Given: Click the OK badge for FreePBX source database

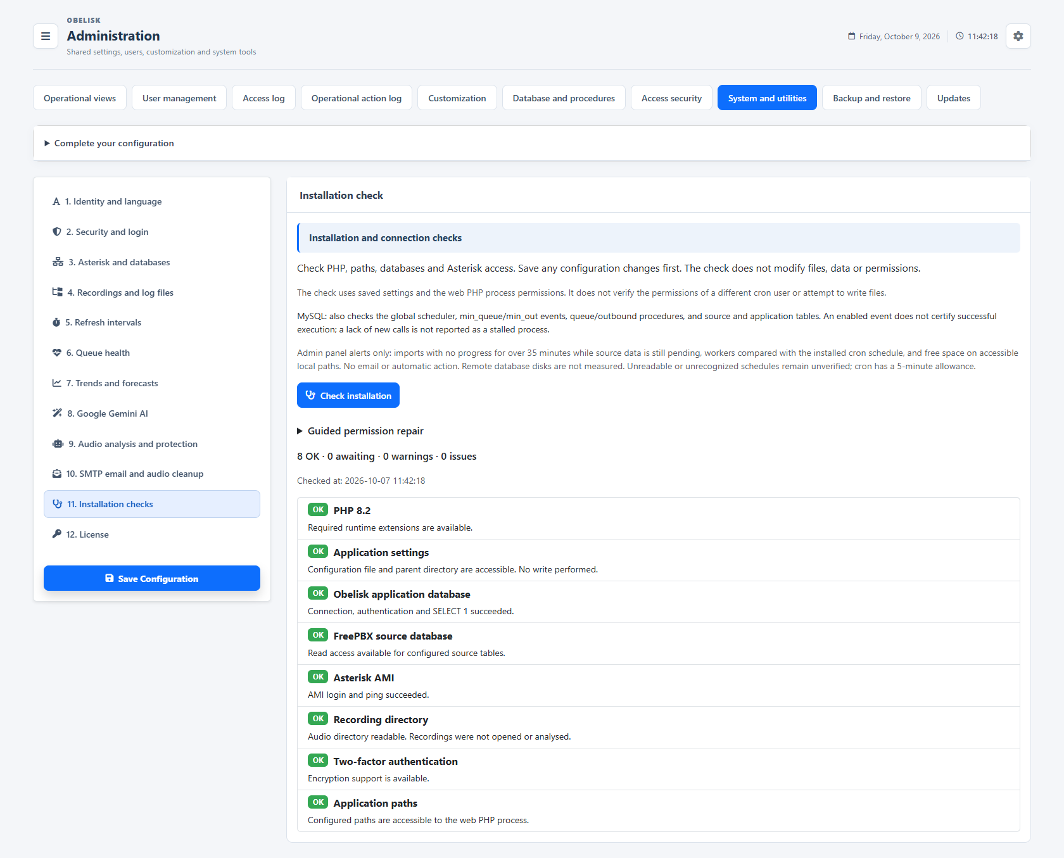Looking at the screenshot, I should [318, 635].
